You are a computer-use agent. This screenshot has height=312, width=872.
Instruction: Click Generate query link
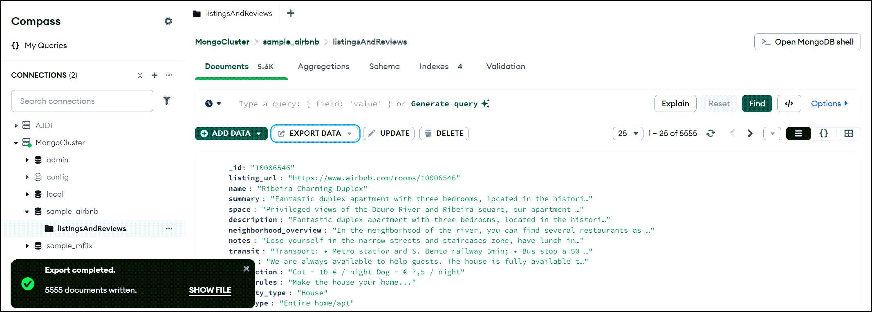point(444,104)
